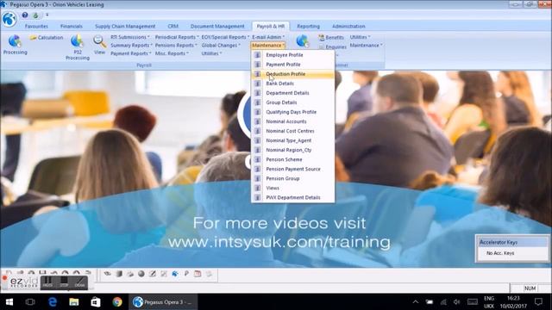
Task: Open Task View in taskbar
Action: coord(30,301)
